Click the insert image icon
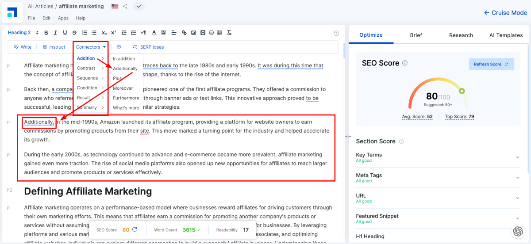 [x=193, y=33]
